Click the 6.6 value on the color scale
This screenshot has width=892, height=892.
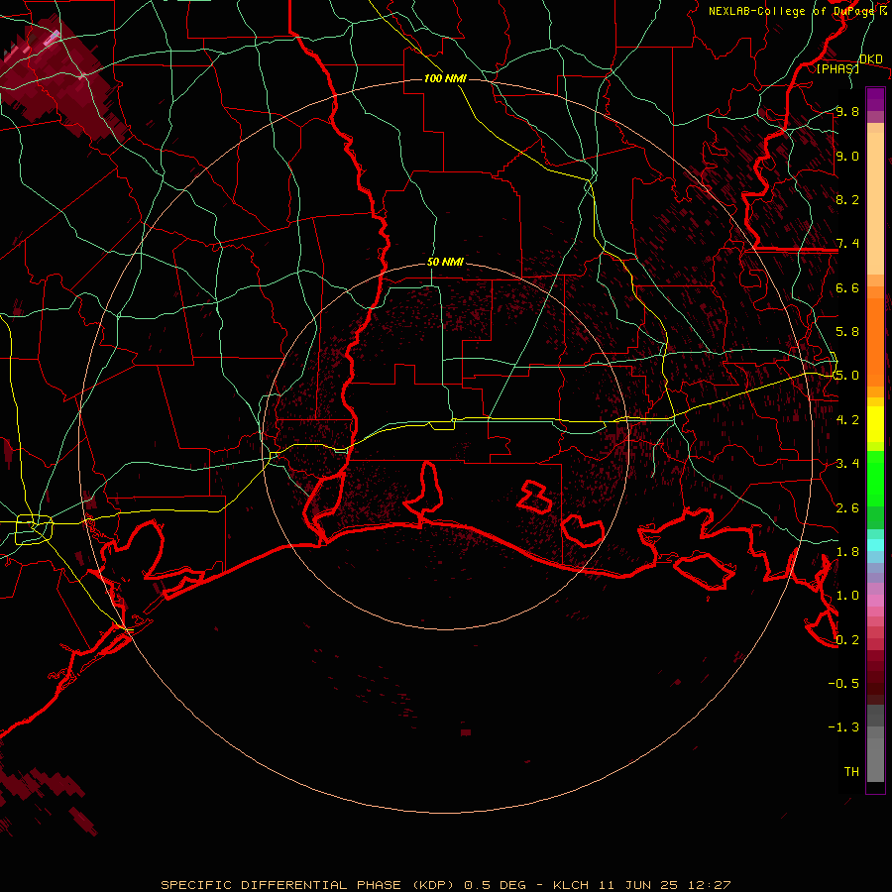click(847, 287)
